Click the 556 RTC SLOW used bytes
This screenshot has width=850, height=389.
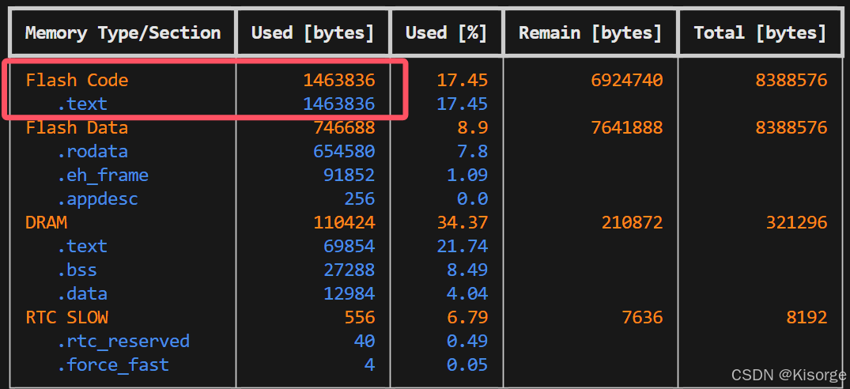click(360, 317)
